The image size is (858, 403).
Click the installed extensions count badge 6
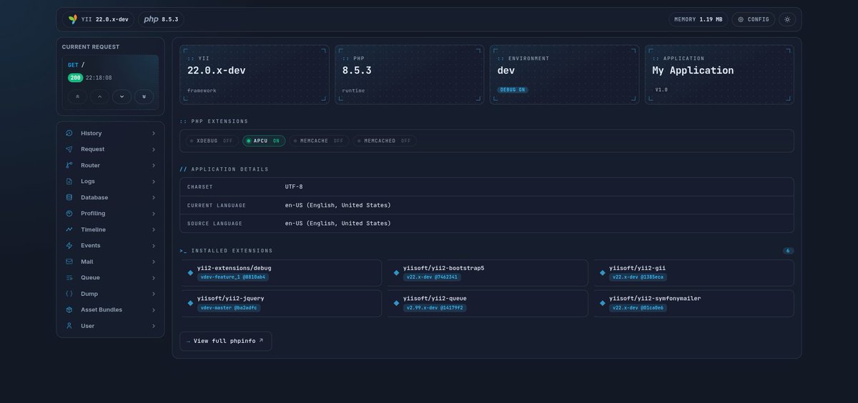788,251
